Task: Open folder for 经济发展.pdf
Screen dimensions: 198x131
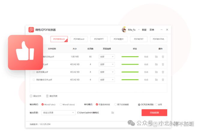Action: (x=156, y=72)
